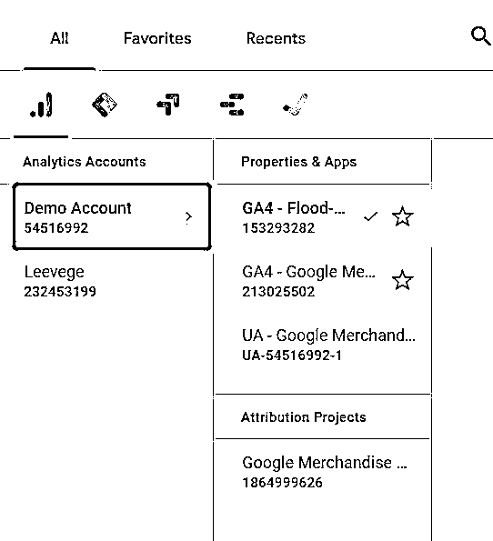Choose the Surveys checkmark product icon
This screenshot has width=493, height=541.
(296, 105)
